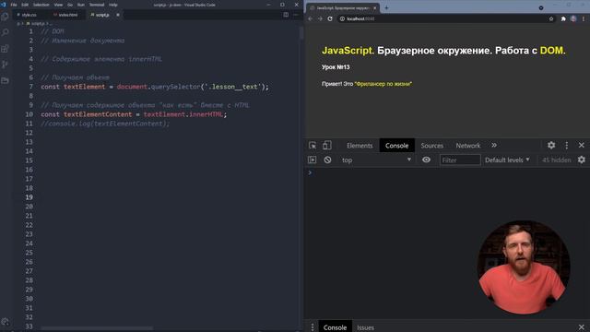The width and height of the screenshot is (590, 332).
Task: Click the vertical scrollbar thumb in the editor
Action: (301, 33)
